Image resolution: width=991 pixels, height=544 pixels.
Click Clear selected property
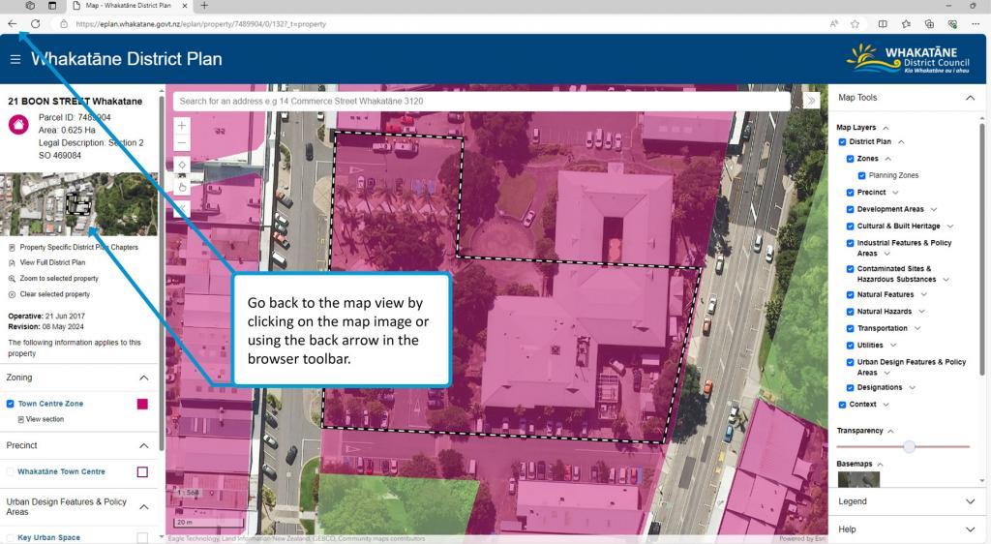pos(54,294)
